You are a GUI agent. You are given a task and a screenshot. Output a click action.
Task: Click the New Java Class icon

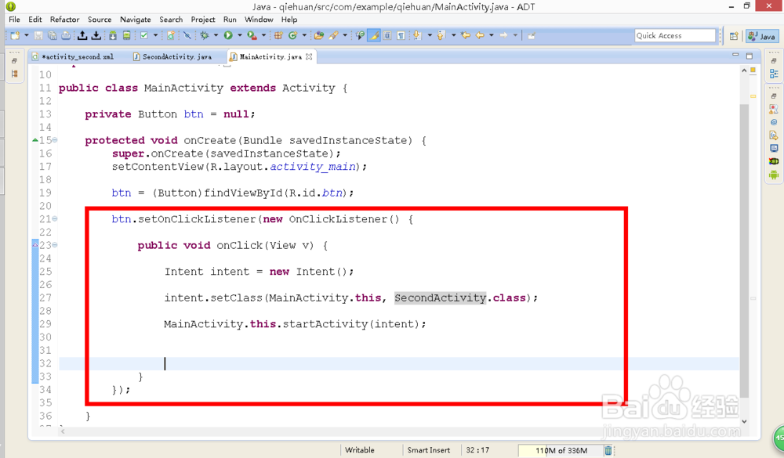[x=293, y=35]
